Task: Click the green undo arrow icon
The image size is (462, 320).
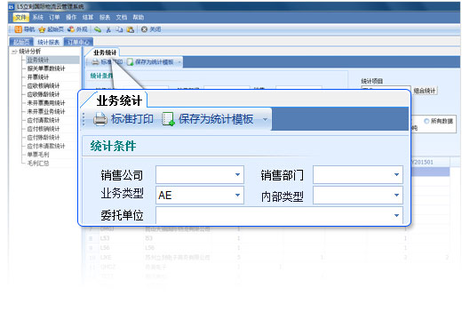Action: pos(98,29)
